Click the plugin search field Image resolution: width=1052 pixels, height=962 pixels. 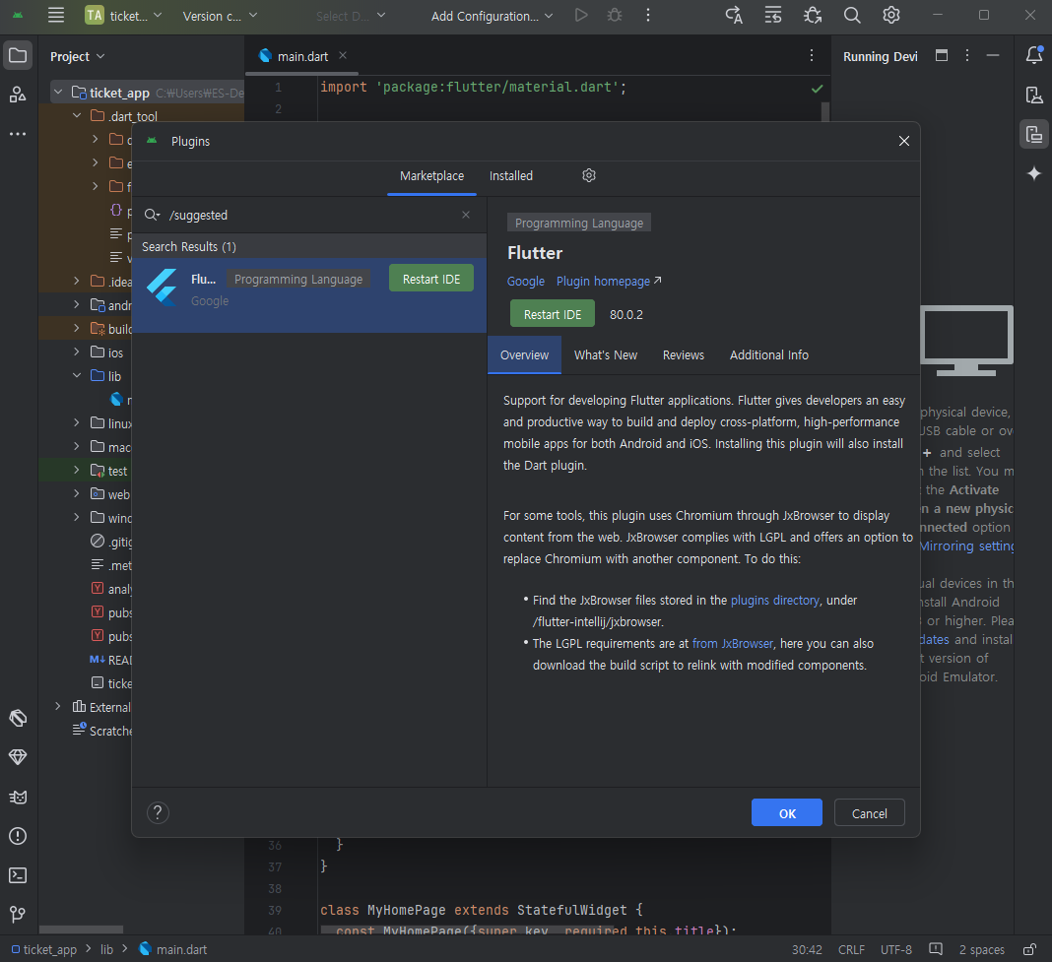[x=308, y=215]
